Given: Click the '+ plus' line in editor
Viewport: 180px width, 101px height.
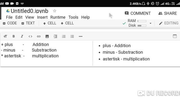Looking at the screenshot, I should [25, 45].
